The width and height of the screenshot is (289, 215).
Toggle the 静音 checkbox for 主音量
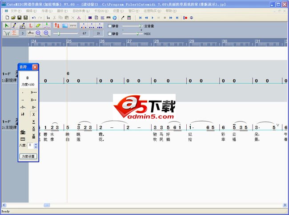pos(110,26)
